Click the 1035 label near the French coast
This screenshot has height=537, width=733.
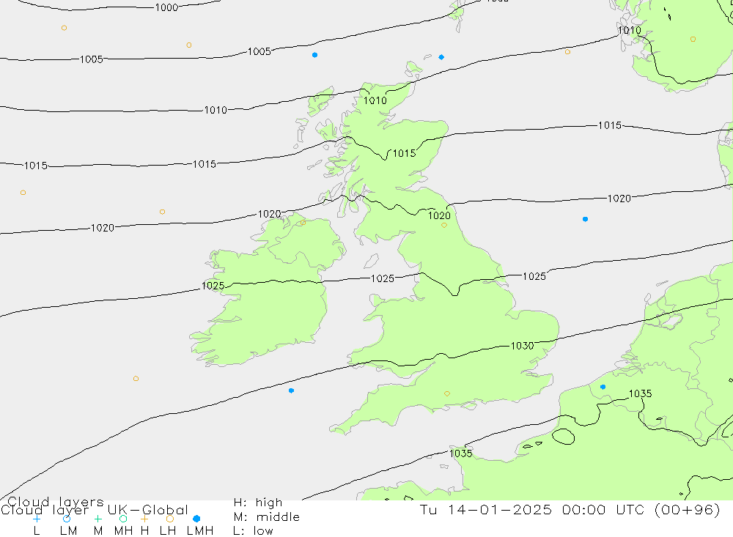pyautogui.click(x=460, y=453)
